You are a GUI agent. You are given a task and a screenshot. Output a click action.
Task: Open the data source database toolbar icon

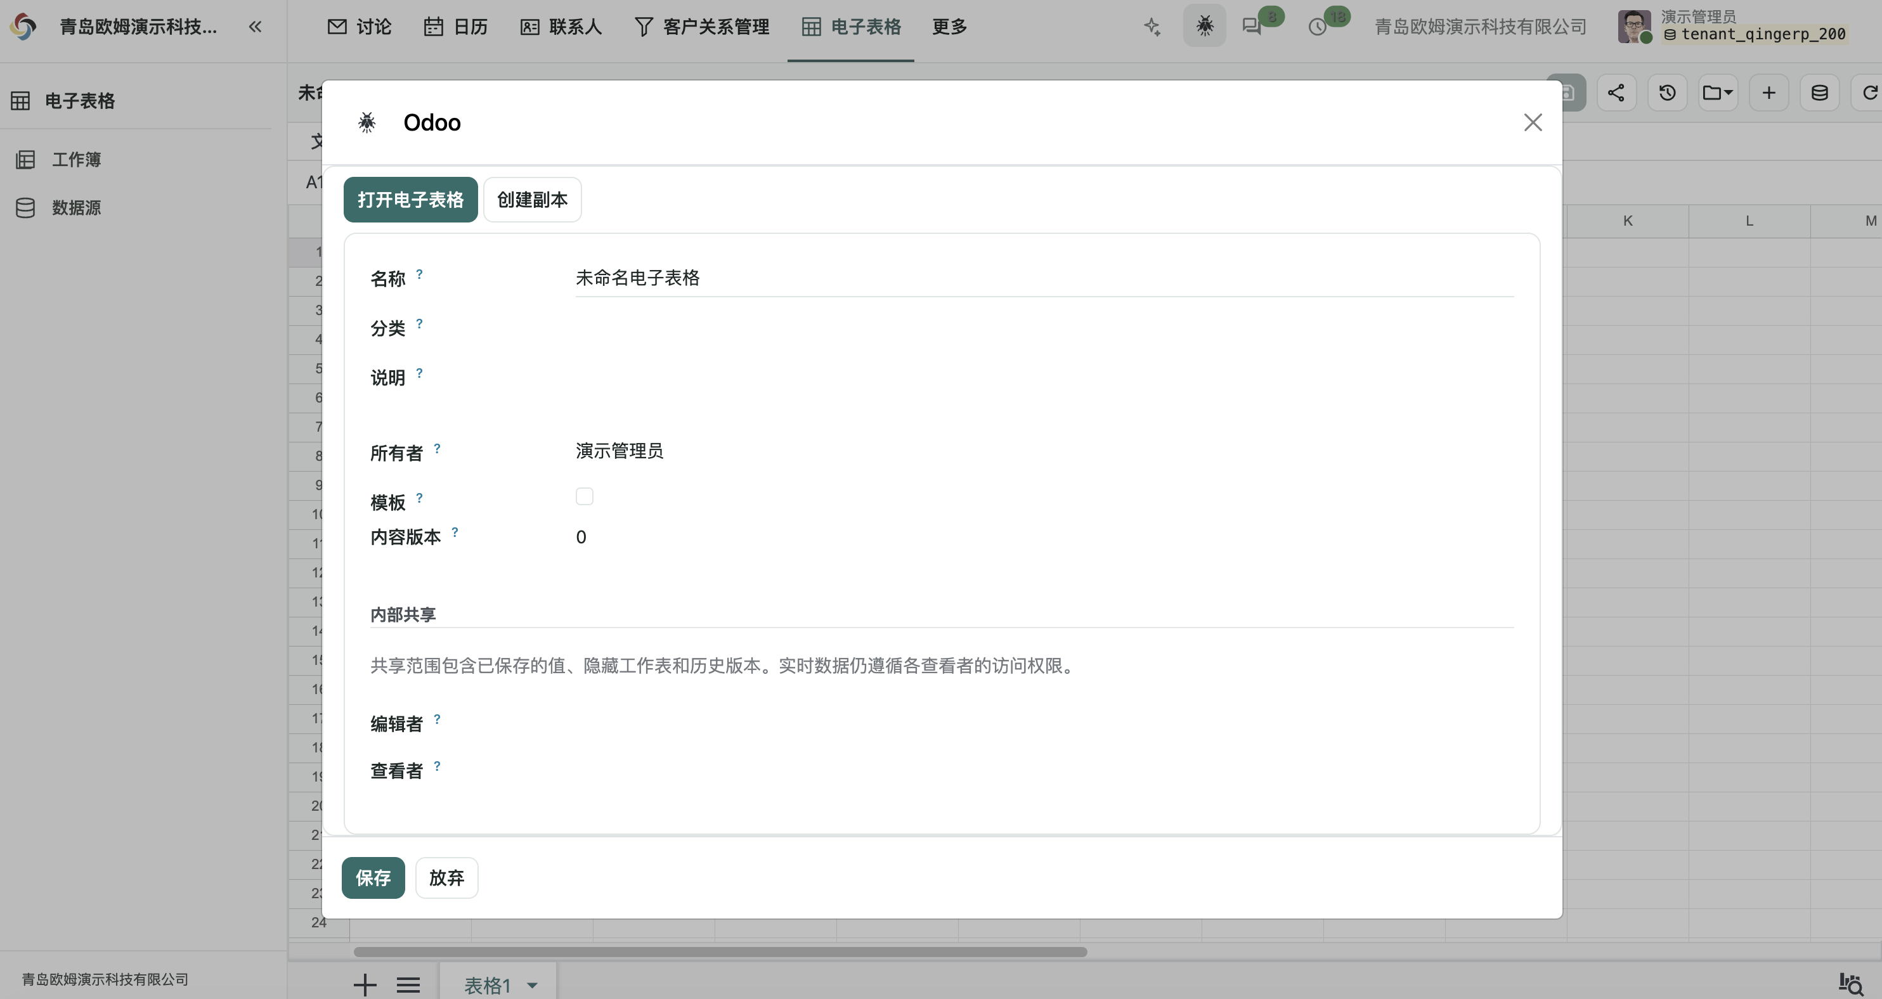(x=1819, y=93)
